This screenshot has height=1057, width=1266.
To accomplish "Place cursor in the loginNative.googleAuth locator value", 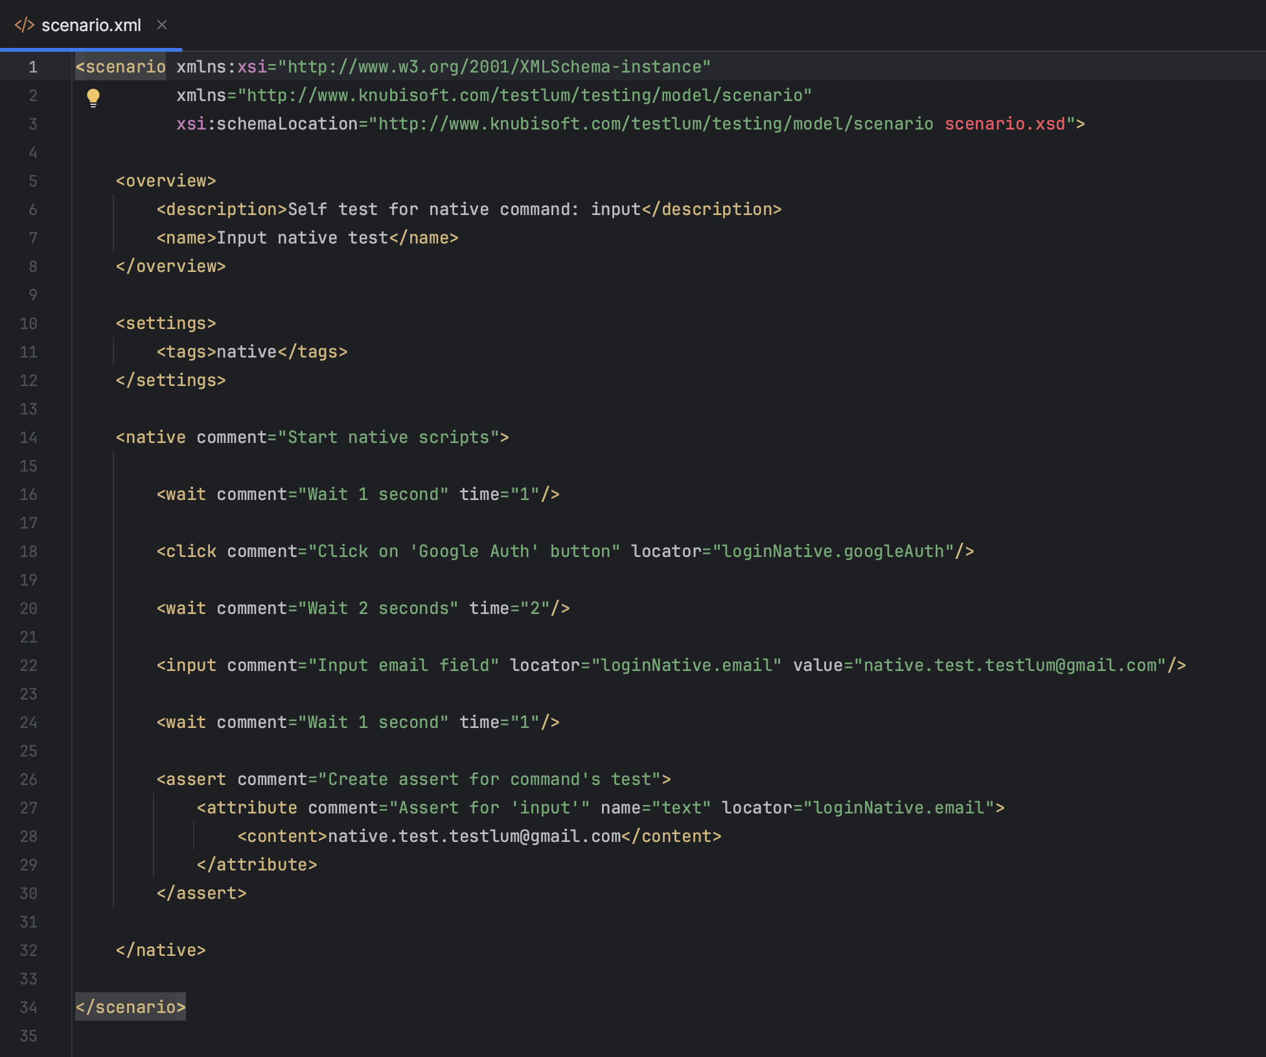I will point(833,551).
